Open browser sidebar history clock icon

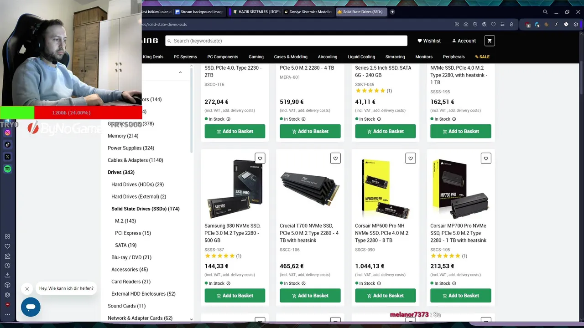tap(7, 266)
